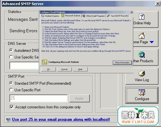Switch to Test SMTP Port 25 tab

pos(117,16)
